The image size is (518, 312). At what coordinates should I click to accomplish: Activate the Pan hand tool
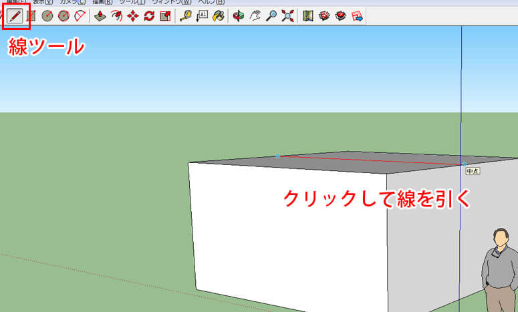(255, 16)
